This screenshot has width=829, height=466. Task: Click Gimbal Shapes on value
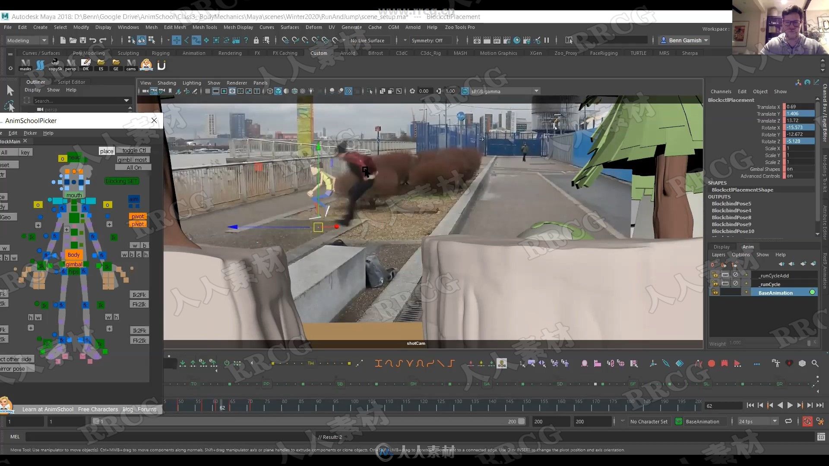(x=800, y=169)
